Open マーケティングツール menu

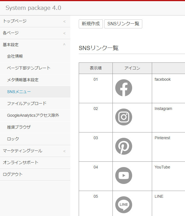pyautogui.click(x=35, y=151)
